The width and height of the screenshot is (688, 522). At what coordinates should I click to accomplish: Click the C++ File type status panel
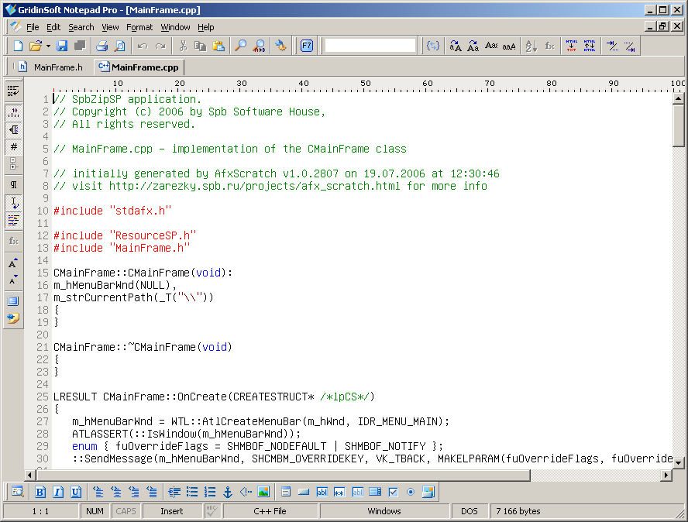(x=270, y=511)
